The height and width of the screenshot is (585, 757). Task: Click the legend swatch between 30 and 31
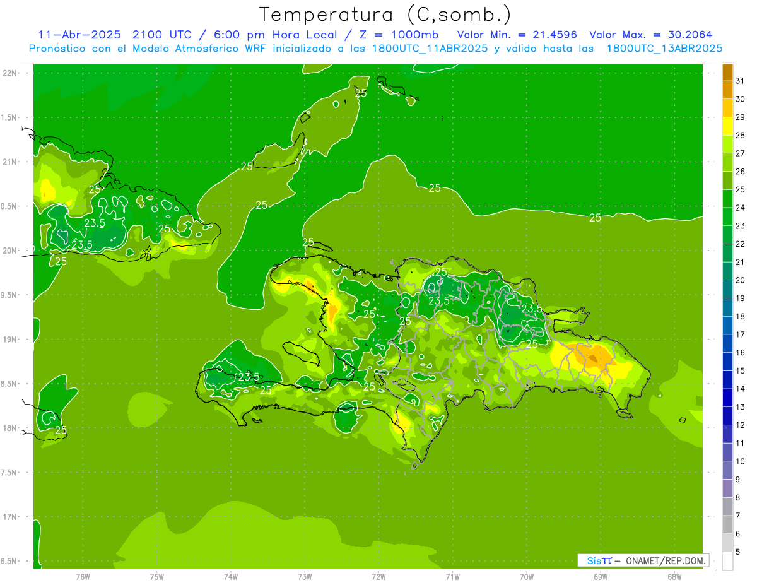pyautogui.click(x=727, y=90)
